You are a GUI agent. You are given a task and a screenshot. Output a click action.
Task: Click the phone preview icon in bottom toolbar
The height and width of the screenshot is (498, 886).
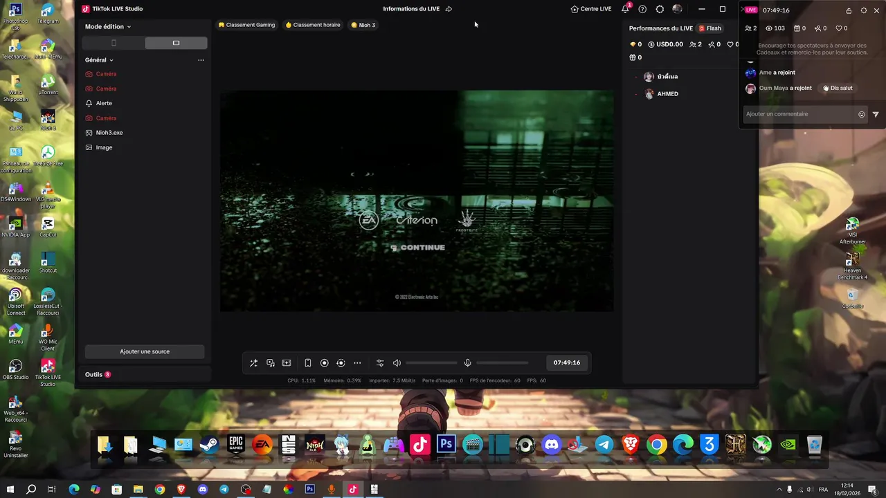click(308, 363)
